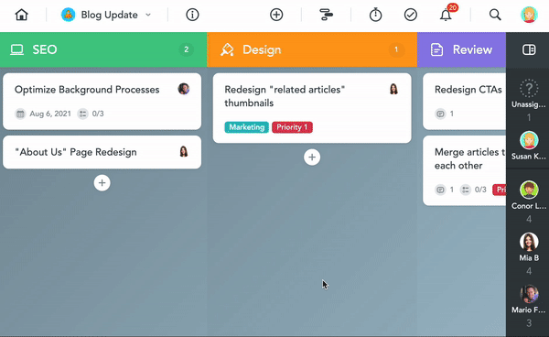Screen dimensions: 549x337
Task: Click the Marketing tag
Action: pyautogui.click(x=246, y=127)
